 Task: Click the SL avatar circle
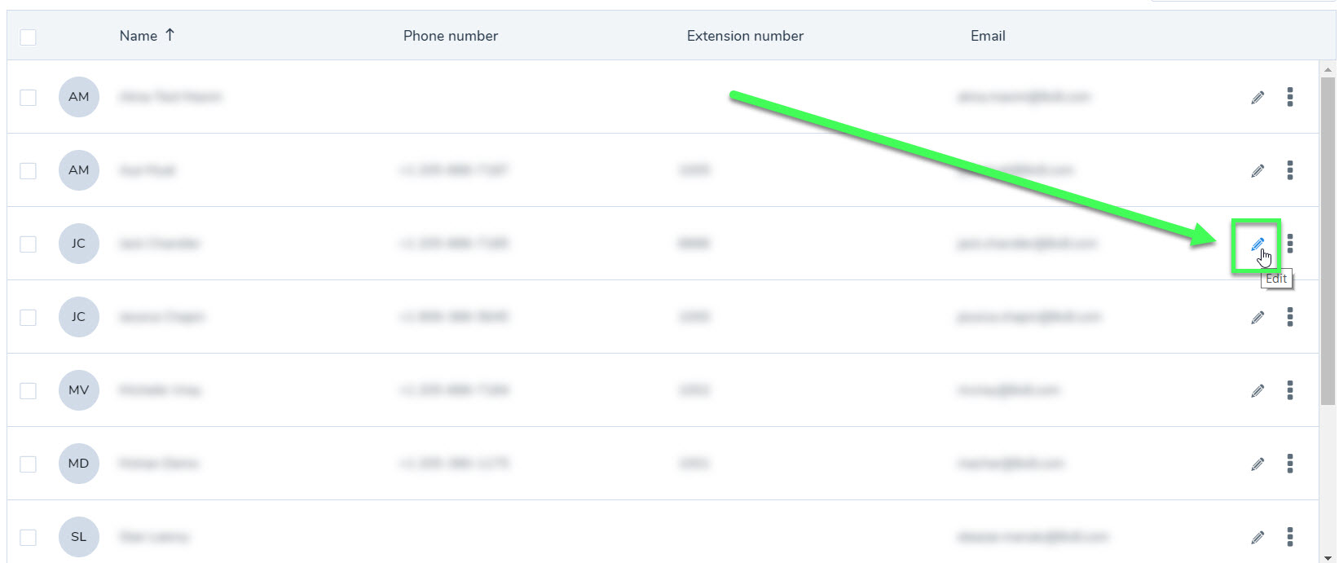79,537
